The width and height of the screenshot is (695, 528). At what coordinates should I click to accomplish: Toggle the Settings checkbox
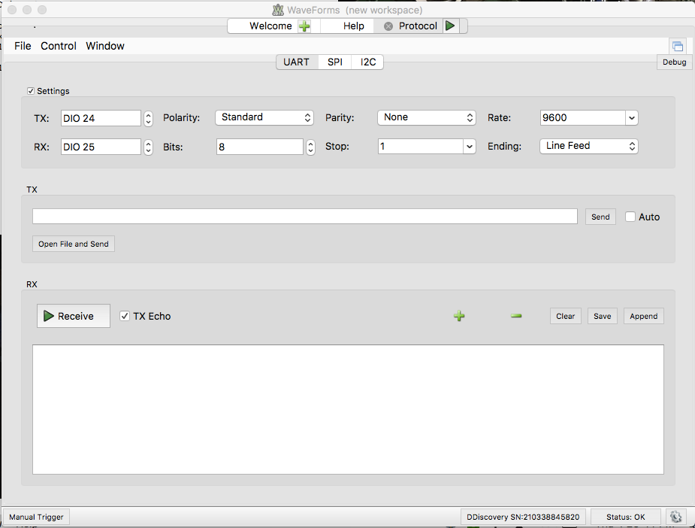pyautogui.click(x=31, y=91)
